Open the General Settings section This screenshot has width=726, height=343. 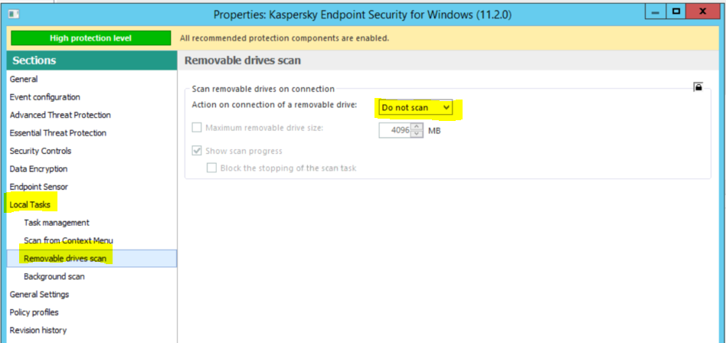coord(39,295)
